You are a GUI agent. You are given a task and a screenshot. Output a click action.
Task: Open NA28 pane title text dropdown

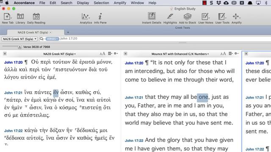coord(59,54)
